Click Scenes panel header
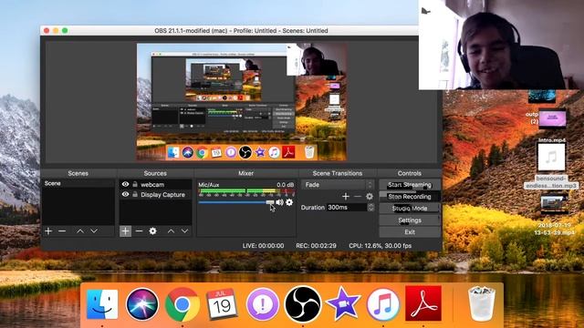The height and width of the screenshot is (328, 584). point(78,173)
